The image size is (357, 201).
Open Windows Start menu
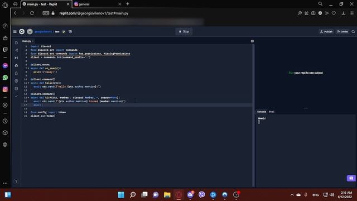(x=121, y=195)
